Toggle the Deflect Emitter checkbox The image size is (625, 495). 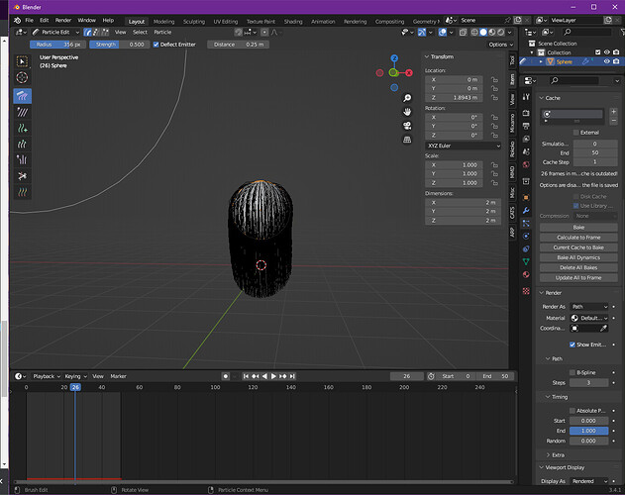[156, 45]
